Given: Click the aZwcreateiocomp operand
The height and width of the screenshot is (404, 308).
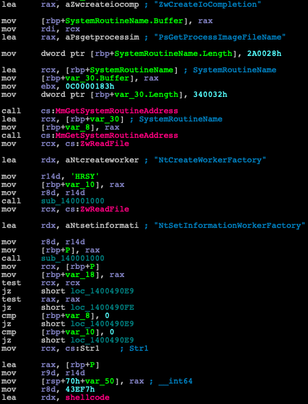Looking at the screenshot, I should [x=102, y=4].
